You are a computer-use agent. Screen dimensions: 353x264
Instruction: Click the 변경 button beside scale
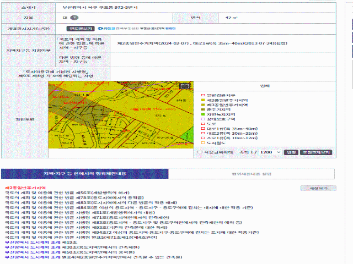291,152
